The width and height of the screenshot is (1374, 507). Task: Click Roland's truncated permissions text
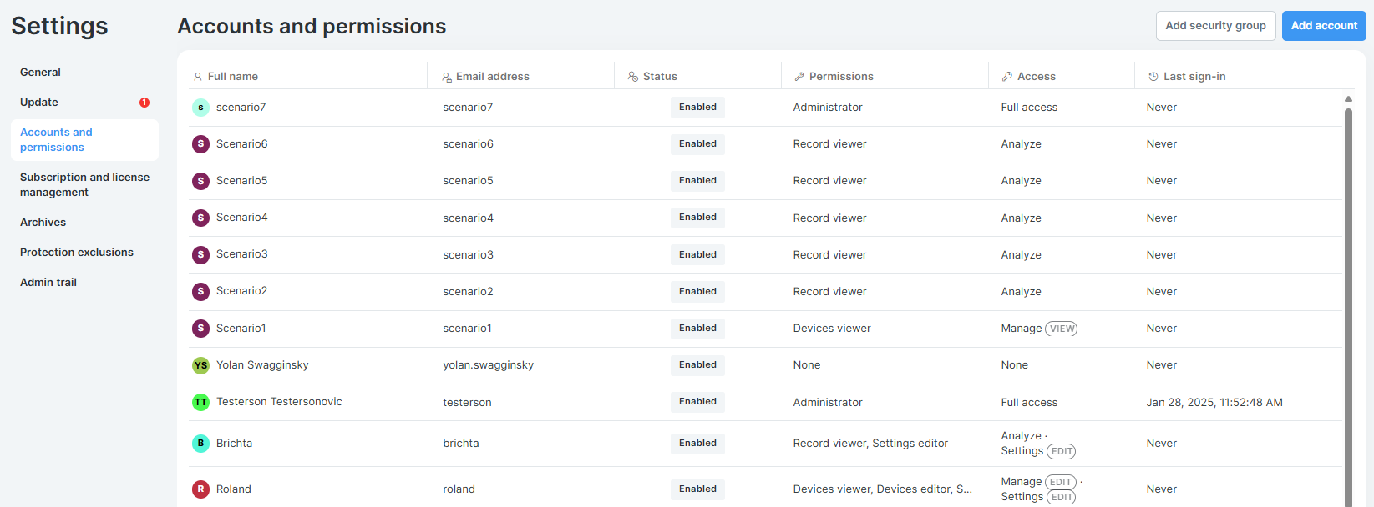[x=883, y=489]
